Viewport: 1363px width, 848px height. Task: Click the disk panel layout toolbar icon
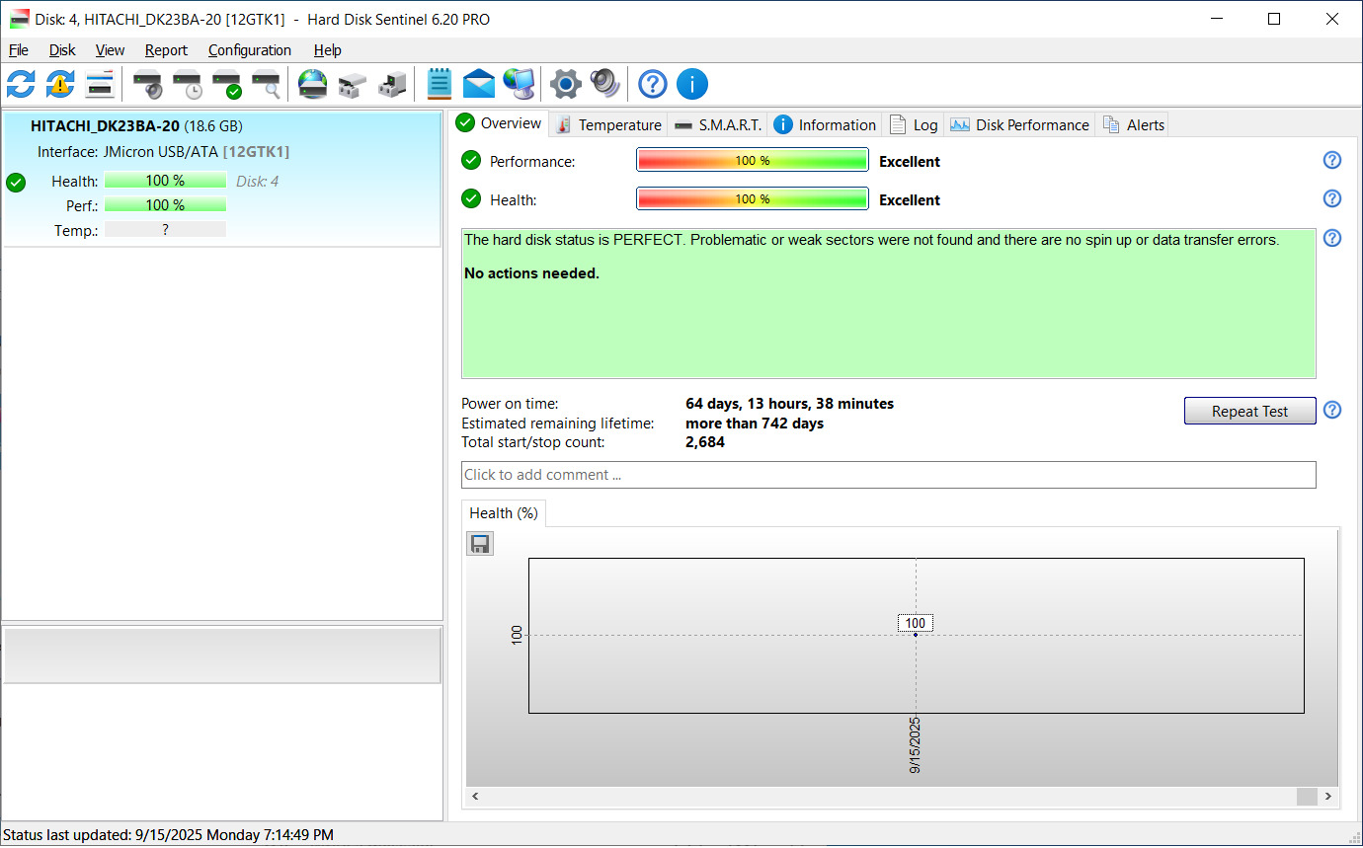tap(100, 84)
